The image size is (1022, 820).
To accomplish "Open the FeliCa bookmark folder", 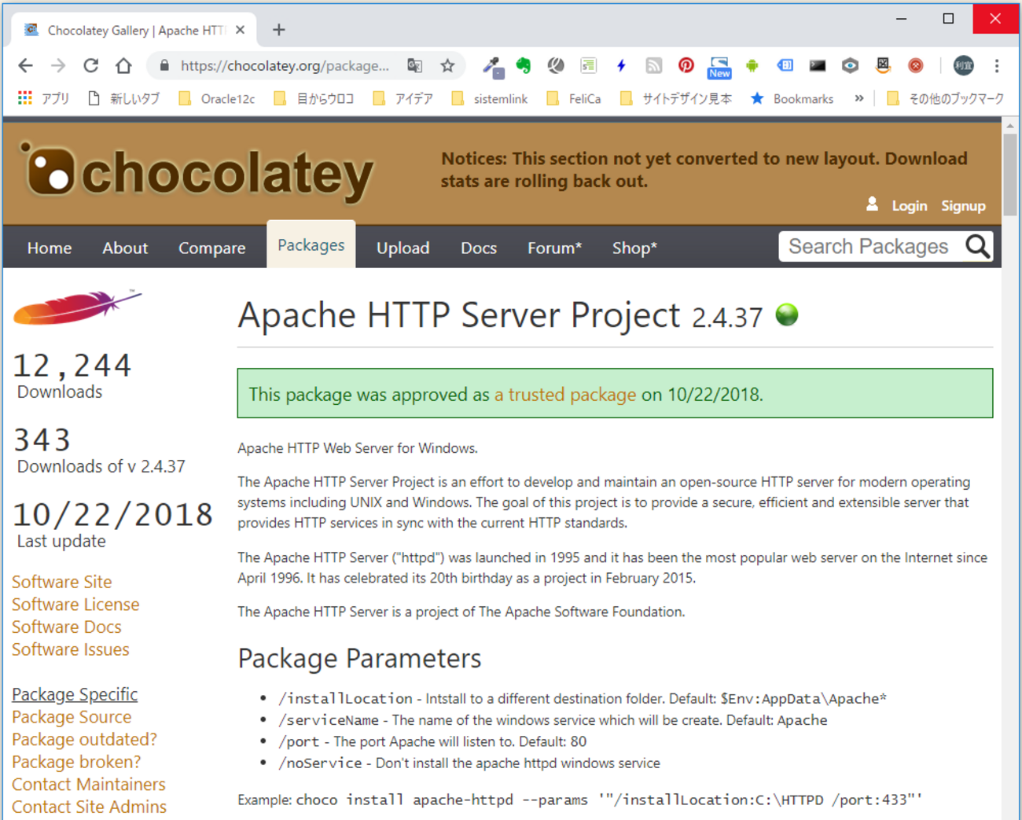I will pos(573,98).
